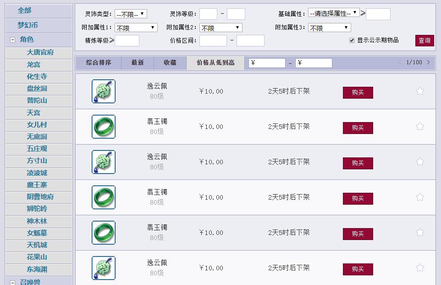Star the bottom 逸云佩 listing

click(x=419, y=268)
